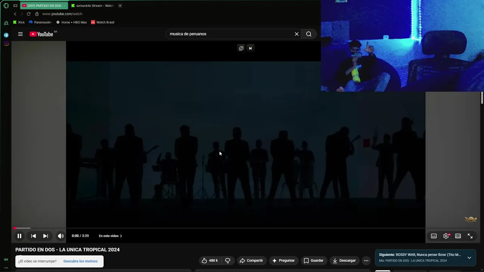Mute the video volume
This screenshot has height=272, width=484.
pos(60,236)
